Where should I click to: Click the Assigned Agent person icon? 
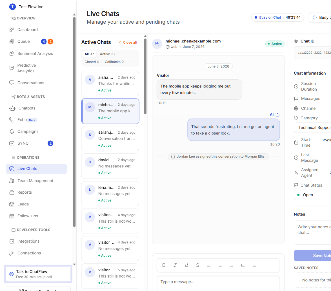coord(296,173)
